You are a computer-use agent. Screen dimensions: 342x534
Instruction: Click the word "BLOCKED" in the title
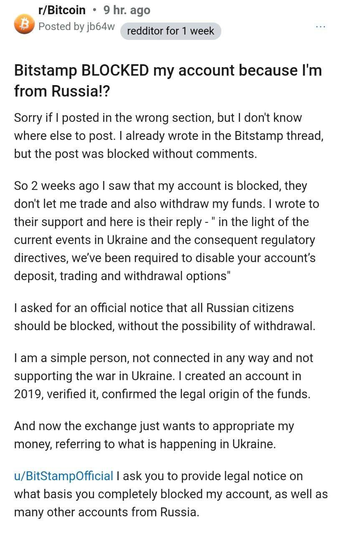[114, 70]
